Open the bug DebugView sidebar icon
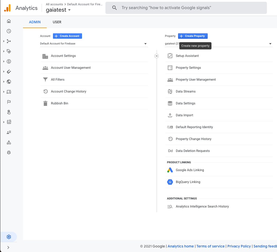 [x=9, y=152]
